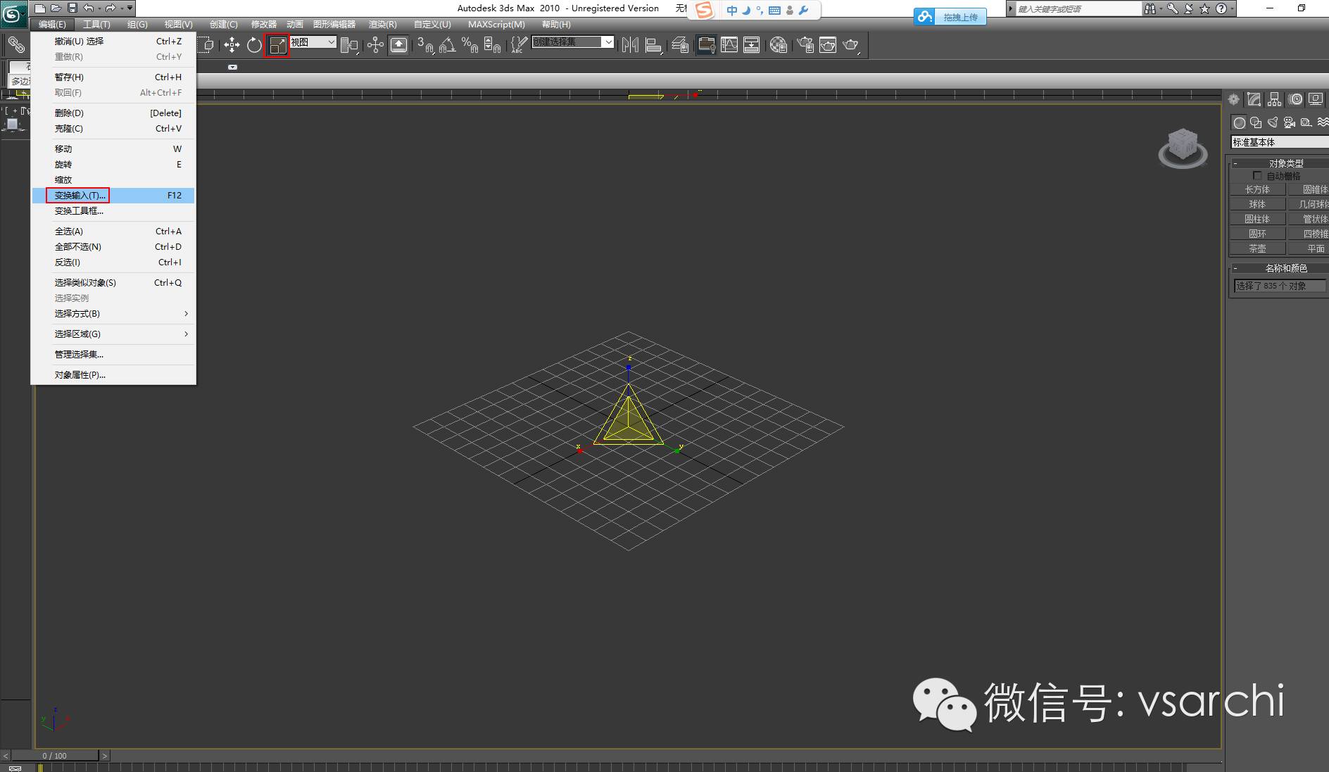1329x772 pixels.
Task: Expand the 选择方式(B) submenu
Action: [113, 313]
